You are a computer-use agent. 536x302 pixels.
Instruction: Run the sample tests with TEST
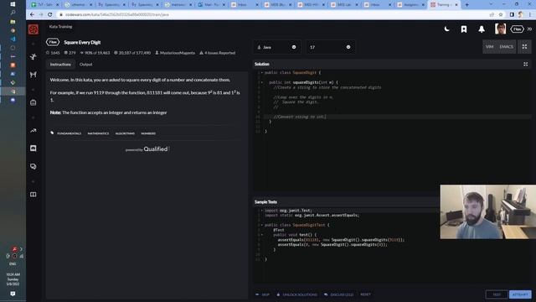click(x=497, y=294)
